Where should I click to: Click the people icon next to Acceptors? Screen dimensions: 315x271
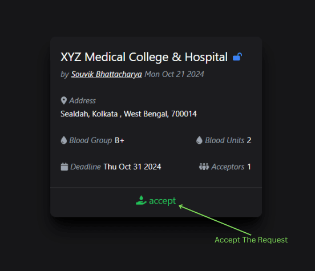pyautogui.click(x=204, y=167)
